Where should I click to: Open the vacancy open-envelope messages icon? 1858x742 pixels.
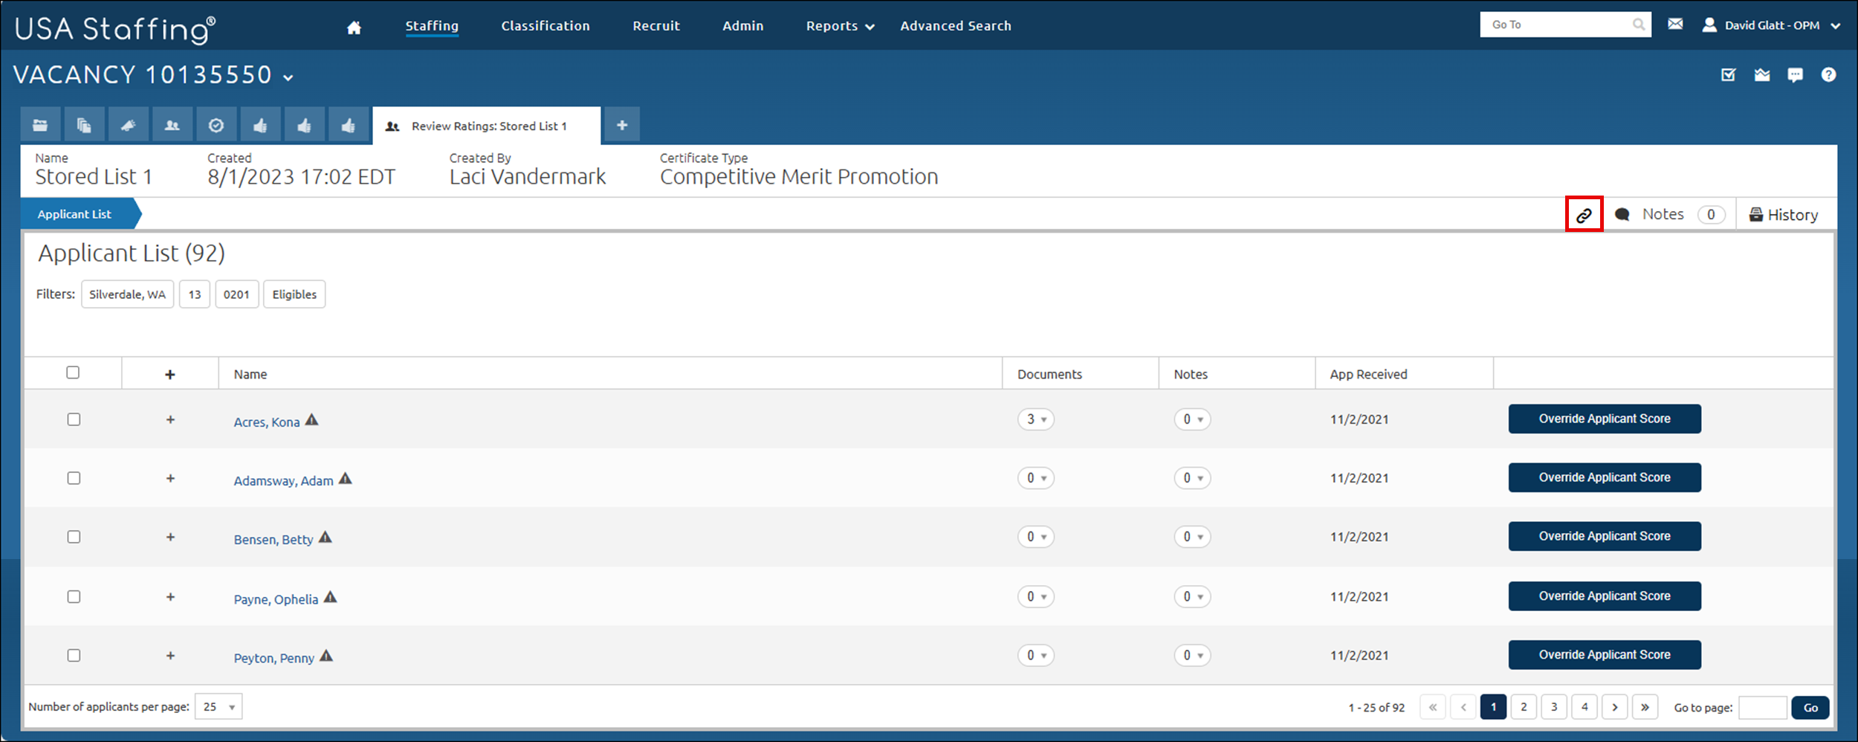(1762, 74)
